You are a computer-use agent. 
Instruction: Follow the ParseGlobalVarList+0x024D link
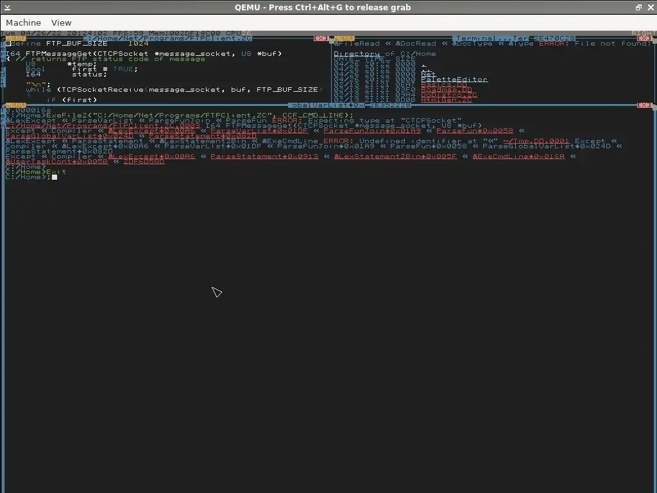69,136
